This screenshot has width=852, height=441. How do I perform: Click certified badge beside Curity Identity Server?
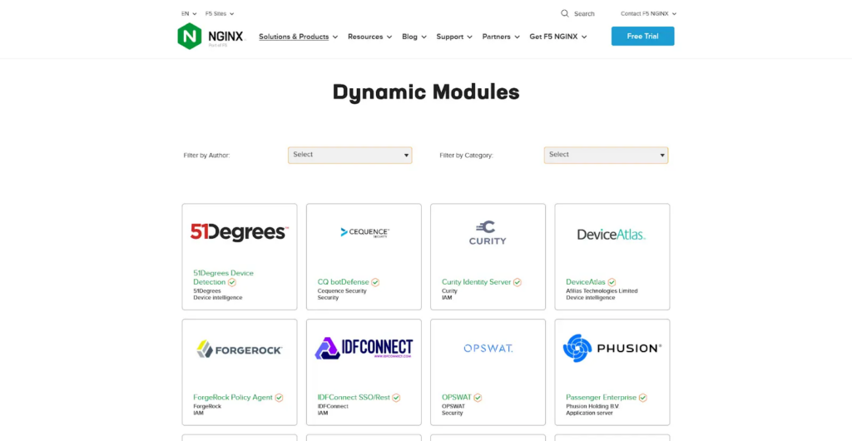click(518, 282)
